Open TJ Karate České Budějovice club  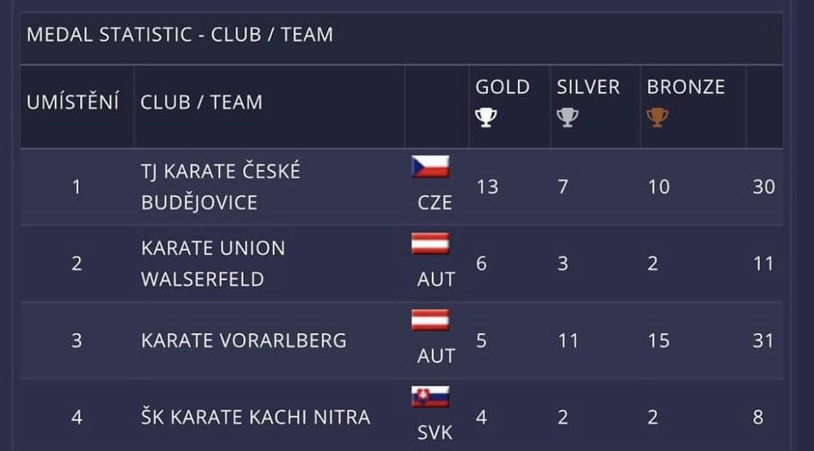click(x=221, y=187)
